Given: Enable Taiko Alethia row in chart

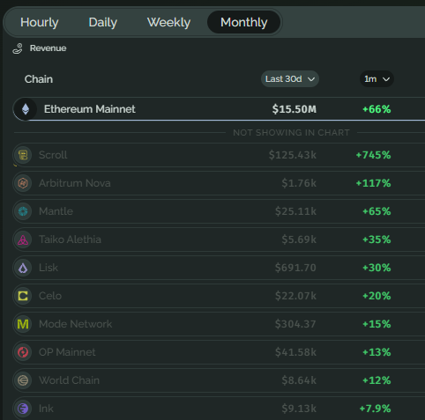Looking at the screenshot, I should click(x=219, y=239).
